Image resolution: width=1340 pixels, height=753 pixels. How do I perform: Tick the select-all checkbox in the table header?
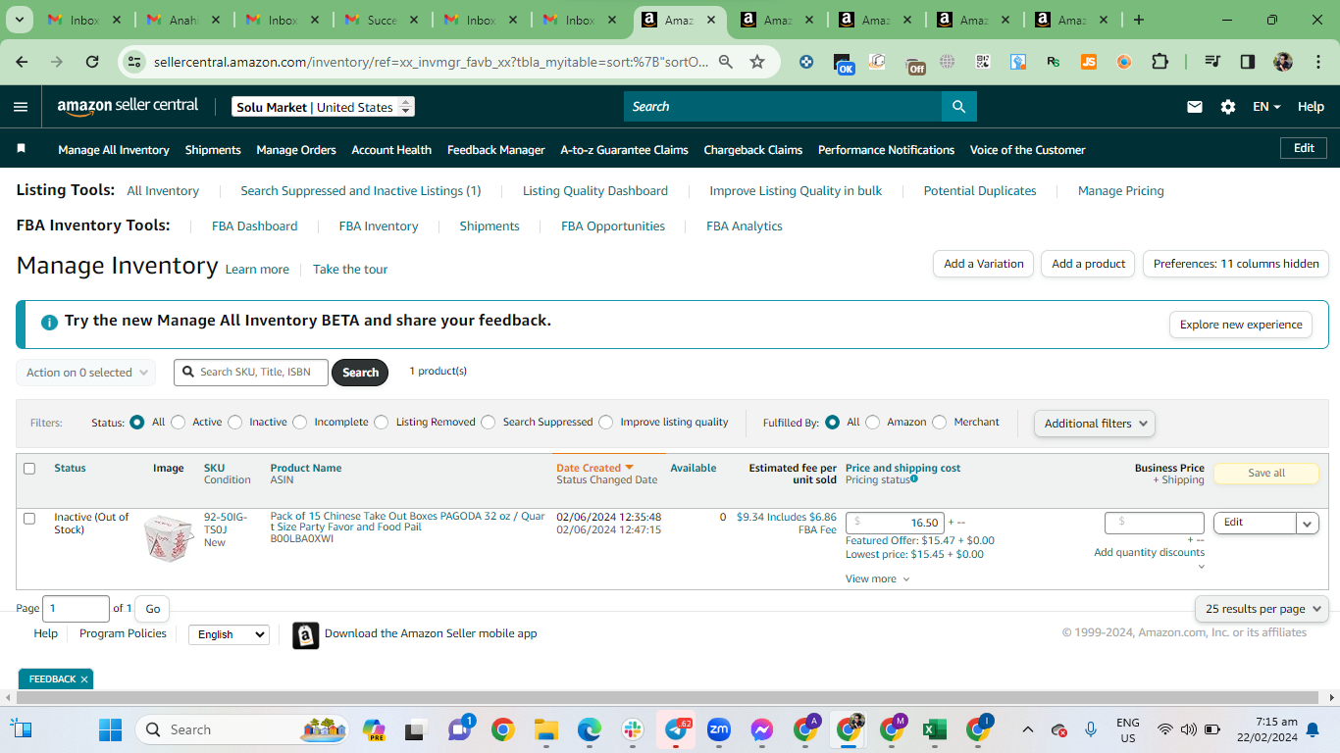29,469
